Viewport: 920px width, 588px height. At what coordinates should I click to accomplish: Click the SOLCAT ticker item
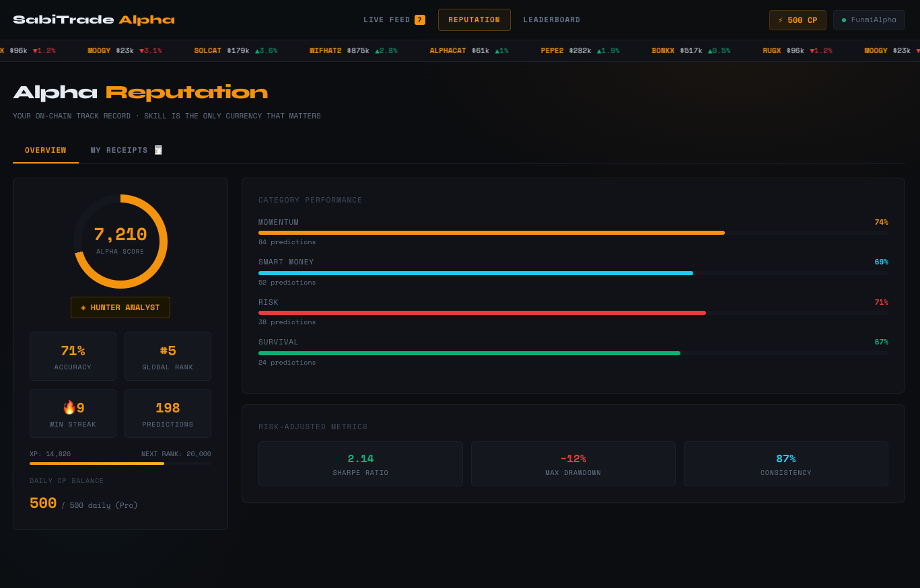point(236,50)
